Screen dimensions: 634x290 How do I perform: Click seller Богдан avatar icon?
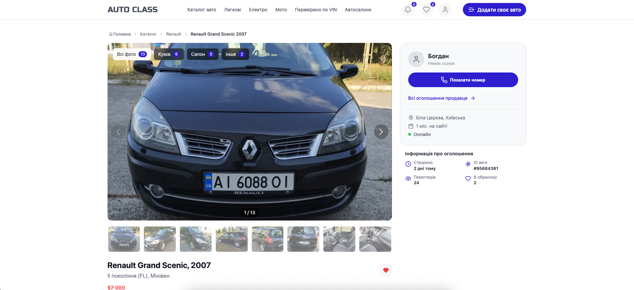tap(416, 59)
